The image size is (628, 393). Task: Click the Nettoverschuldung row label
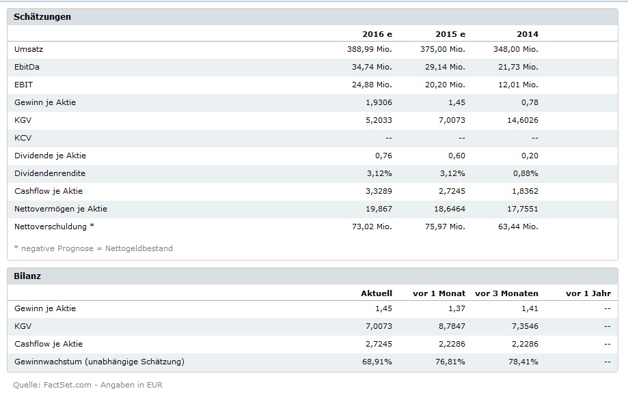(55, 227)
